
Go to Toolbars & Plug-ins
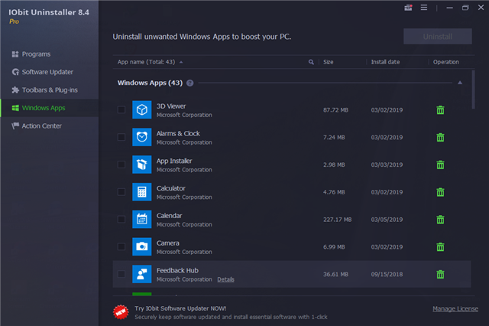[49, 90]
